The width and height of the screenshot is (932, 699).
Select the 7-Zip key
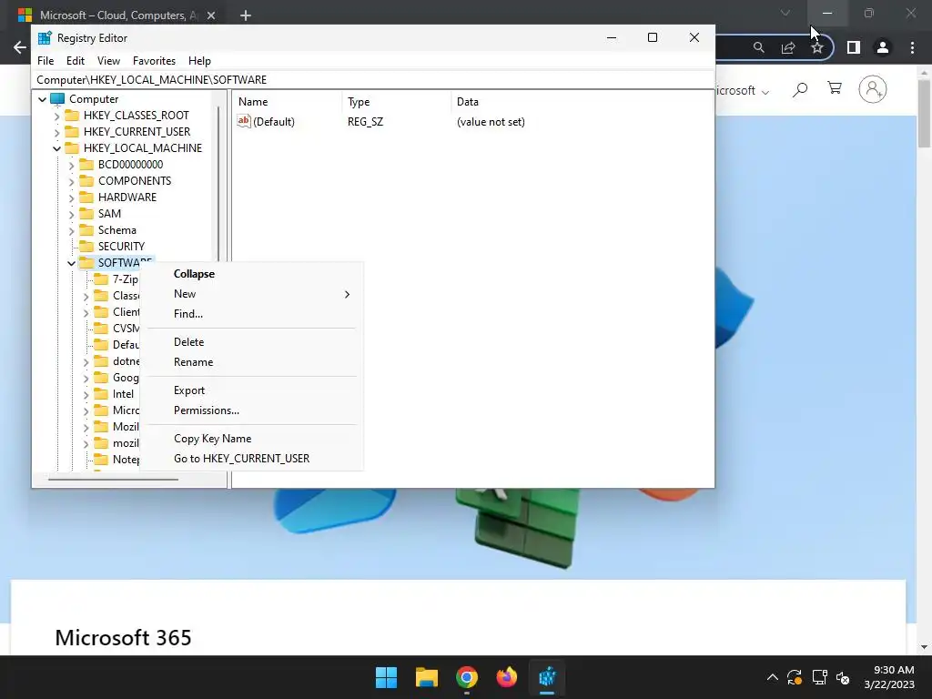click(126, 279)
